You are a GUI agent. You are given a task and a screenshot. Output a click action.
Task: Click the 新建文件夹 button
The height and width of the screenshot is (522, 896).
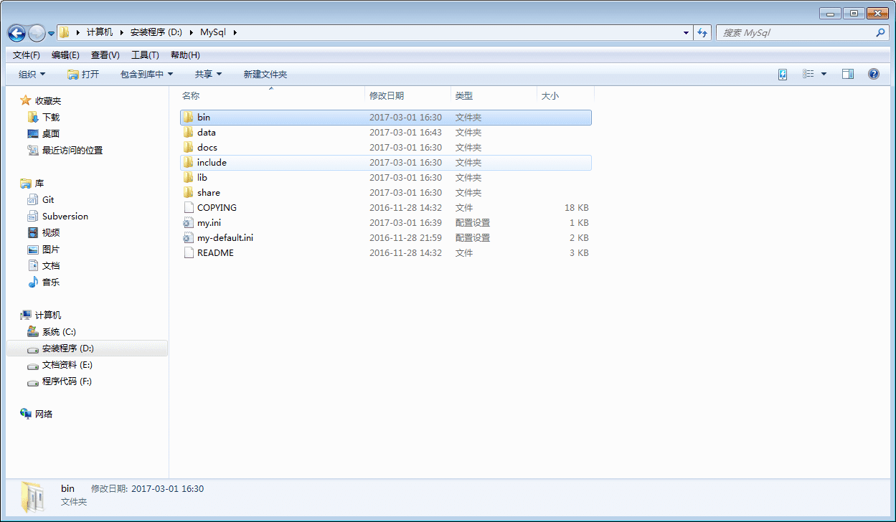pyautogui.click(x=265, y=75)
